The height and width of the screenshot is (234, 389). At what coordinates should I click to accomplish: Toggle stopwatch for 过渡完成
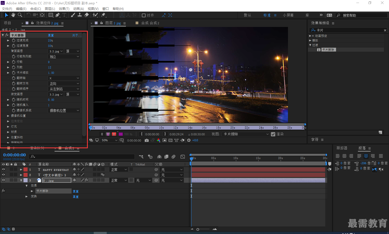coord(14,40)
